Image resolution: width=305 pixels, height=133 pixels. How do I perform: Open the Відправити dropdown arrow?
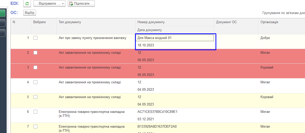coord(63,4)
